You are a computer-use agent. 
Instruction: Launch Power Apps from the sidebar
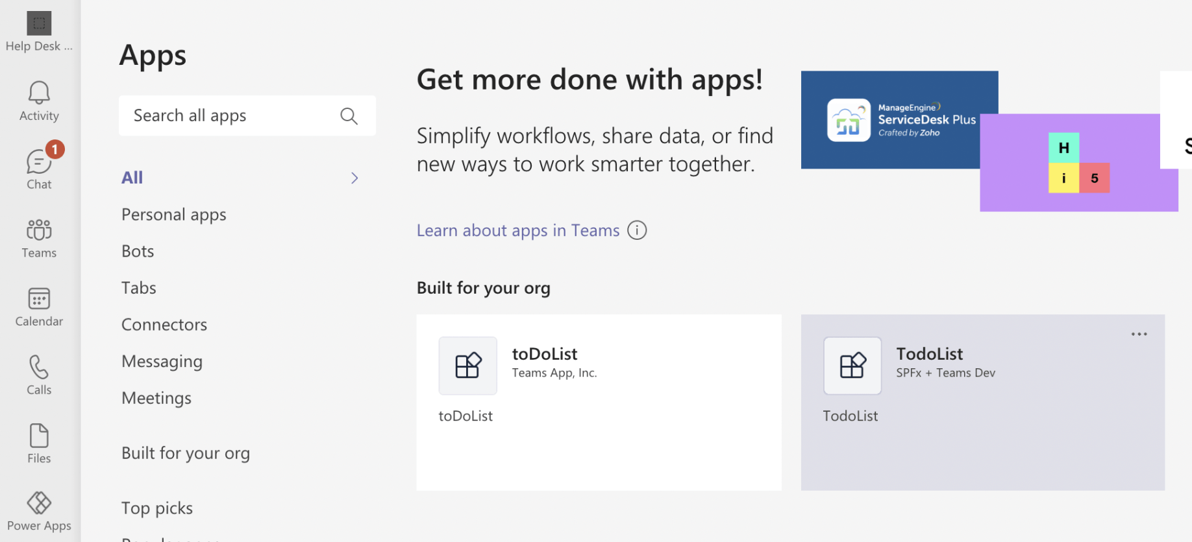click(x=39, y=504)
